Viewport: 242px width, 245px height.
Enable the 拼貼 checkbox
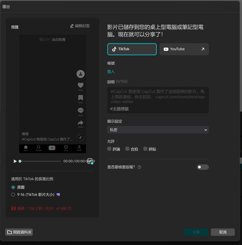point(145,149)
